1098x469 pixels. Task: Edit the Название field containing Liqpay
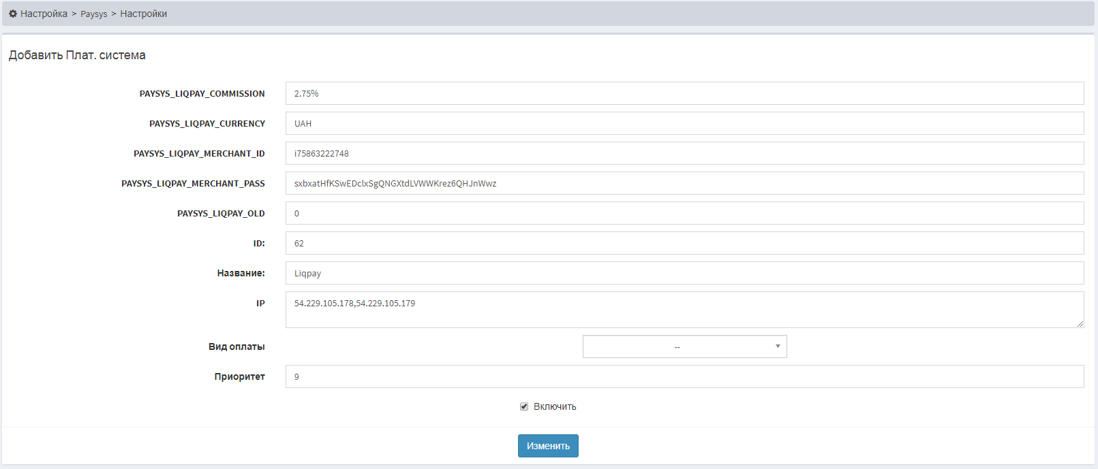click(x=684, y=273)
